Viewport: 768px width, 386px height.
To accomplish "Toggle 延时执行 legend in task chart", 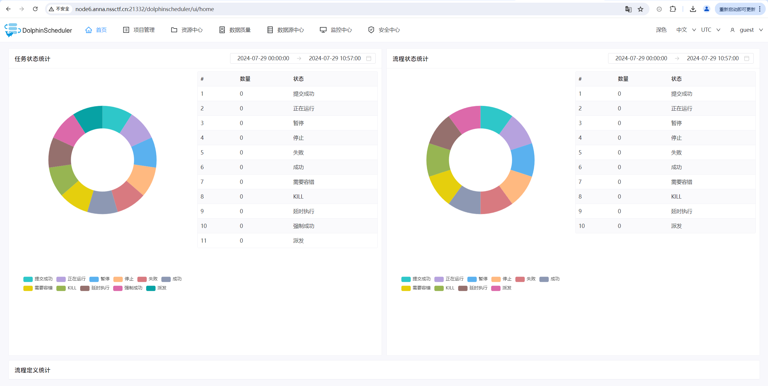I will [x=95, y=288].
